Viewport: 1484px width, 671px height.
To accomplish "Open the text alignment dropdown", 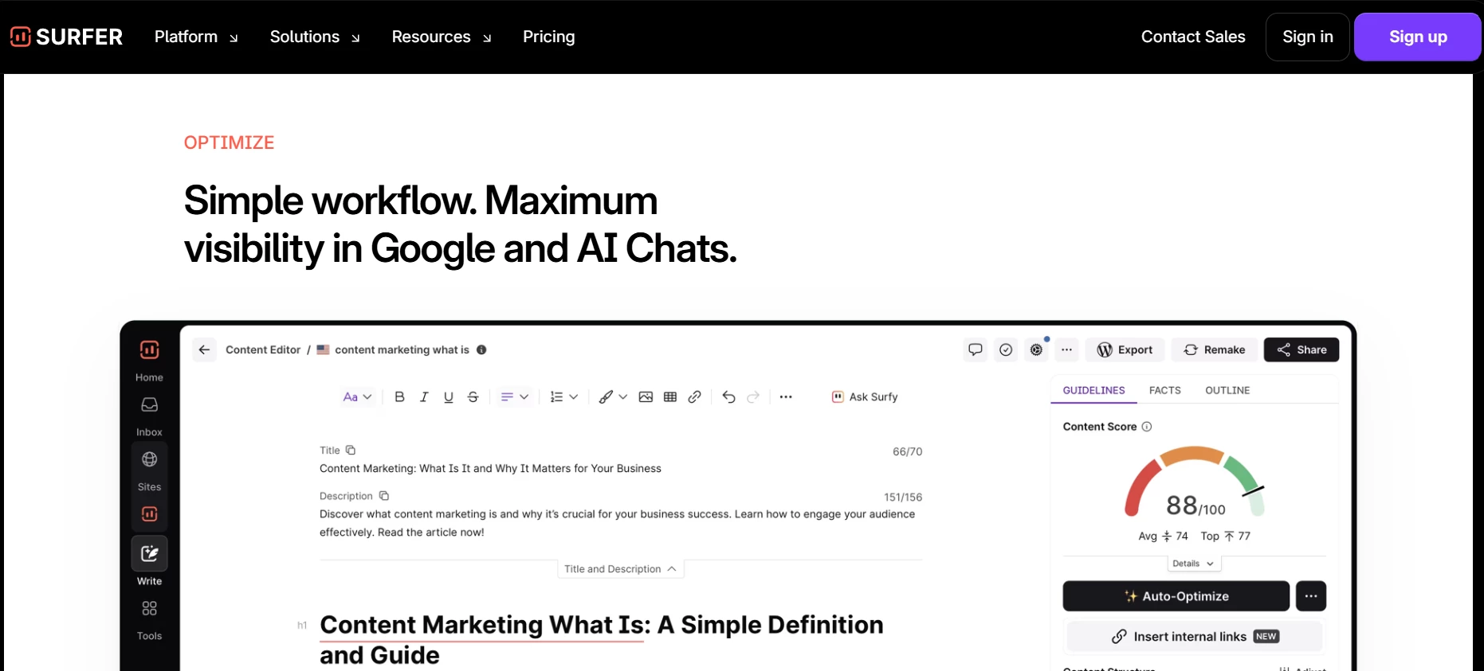I will [x=514, y=396].
